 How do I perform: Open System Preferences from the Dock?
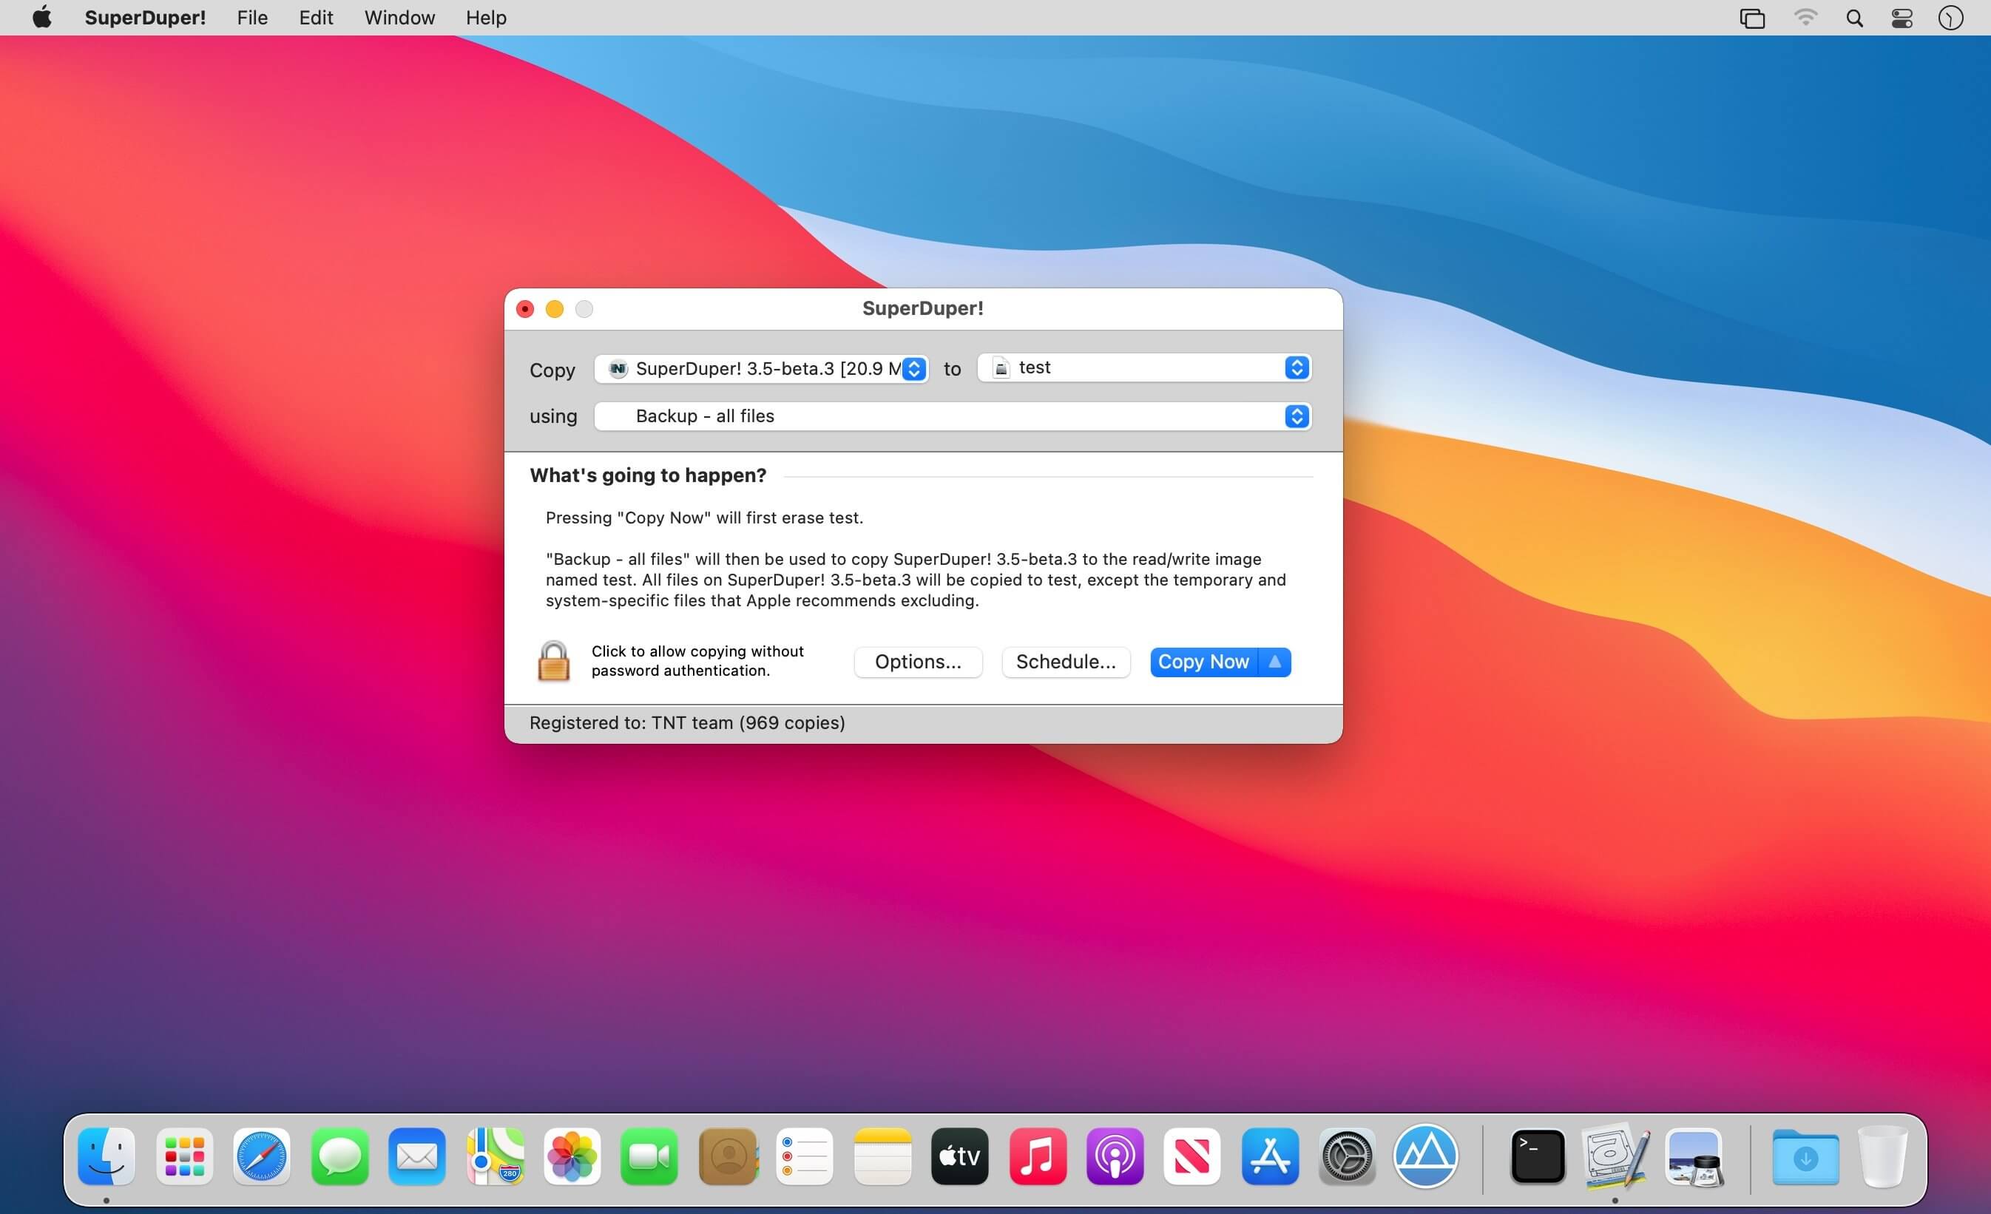point(1348,1156)
